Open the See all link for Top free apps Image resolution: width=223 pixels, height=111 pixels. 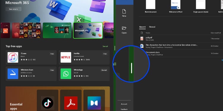[105, 46]
